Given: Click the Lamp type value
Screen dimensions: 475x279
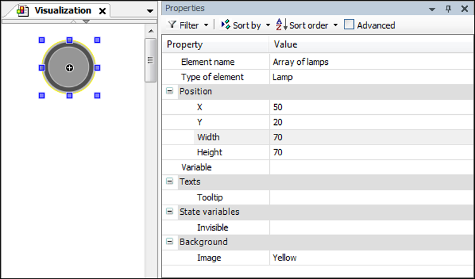Looking at the screenshot, I should click(x=282, y=77).
